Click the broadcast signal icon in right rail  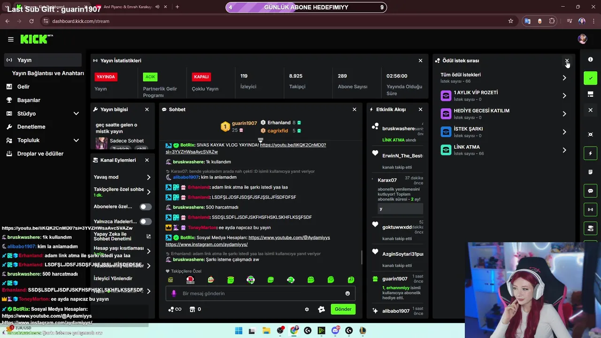tap(590, 209)
